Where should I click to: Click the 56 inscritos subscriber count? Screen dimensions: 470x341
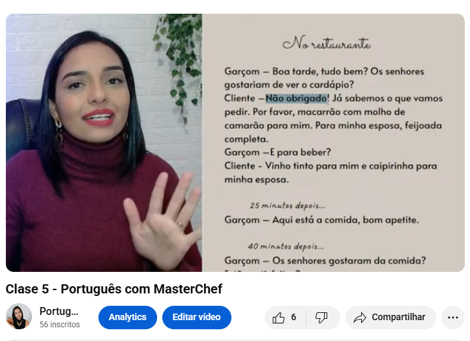[x=60, y=325]
